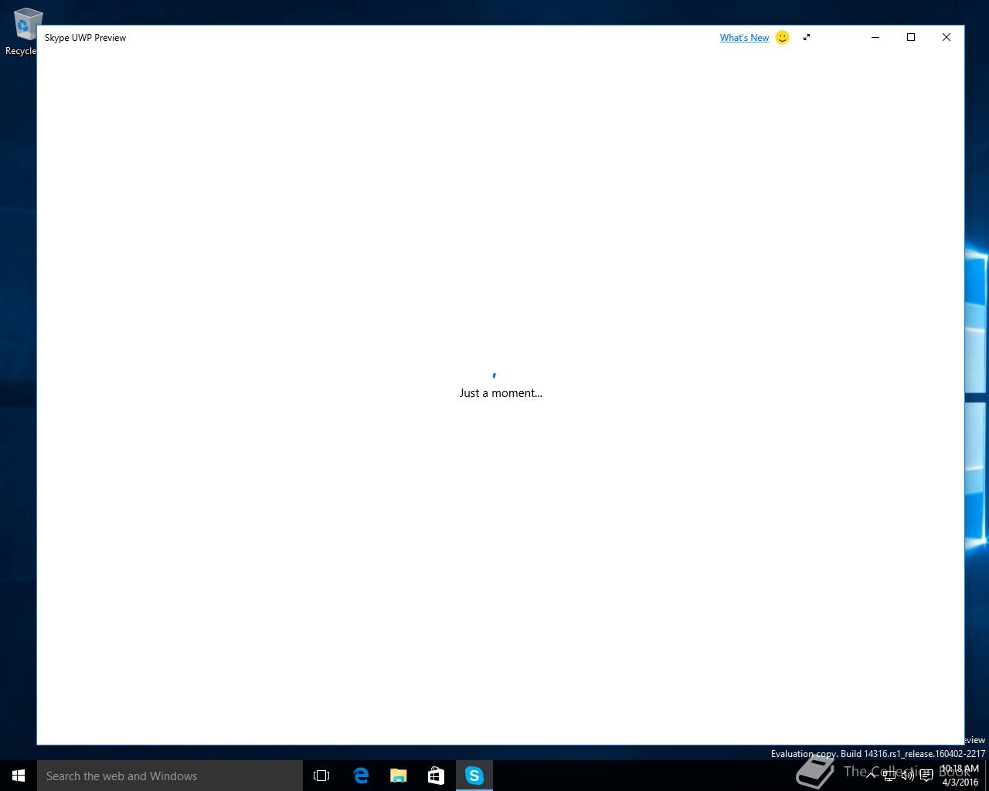
Task: Click the Skype UWP Preview window title
Action: tap(85, 37)
